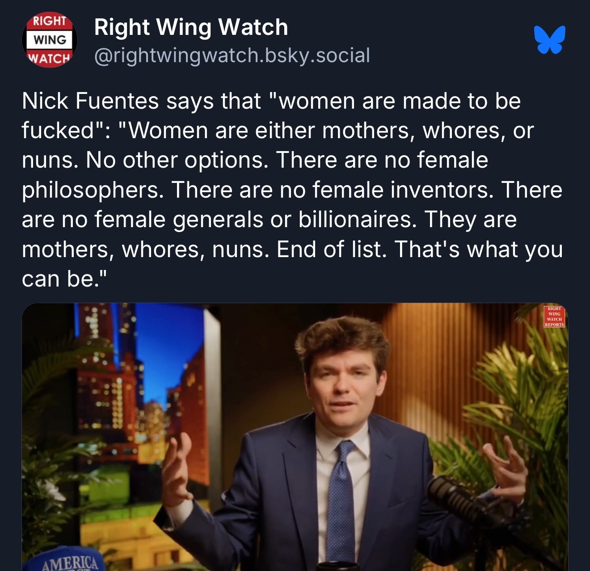This screenshot has height=571, width=590.
Task: Open the @rightwingwatch.bsky.social handle link
Action: point(232,55)
